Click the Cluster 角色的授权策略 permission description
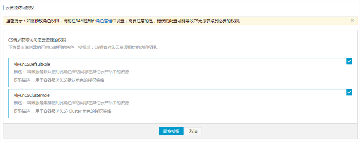This screenshot has width=360, height=142. [x=62, y=111]
